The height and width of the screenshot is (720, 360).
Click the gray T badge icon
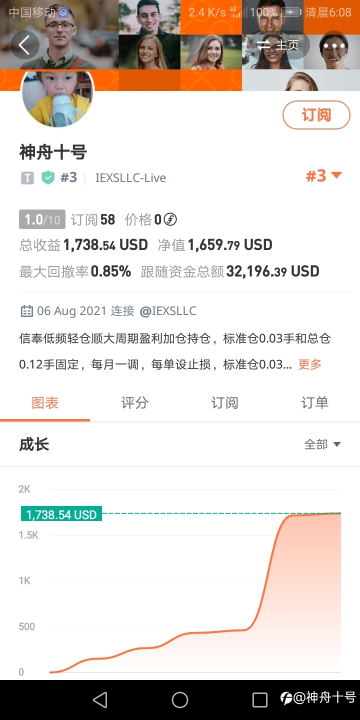click(x=27, y=178)
